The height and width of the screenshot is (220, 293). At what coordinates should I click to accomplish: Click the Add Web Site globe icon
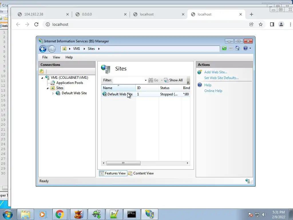200,72
